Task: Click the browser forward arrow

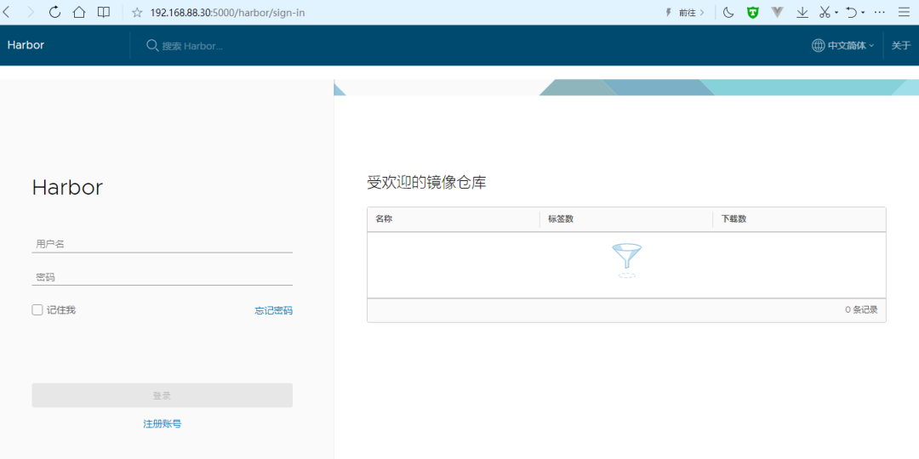Action: (31, 12)
